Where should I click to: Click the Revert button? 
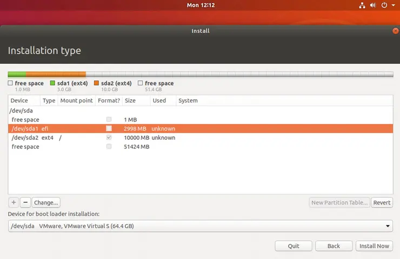point(382,203)
